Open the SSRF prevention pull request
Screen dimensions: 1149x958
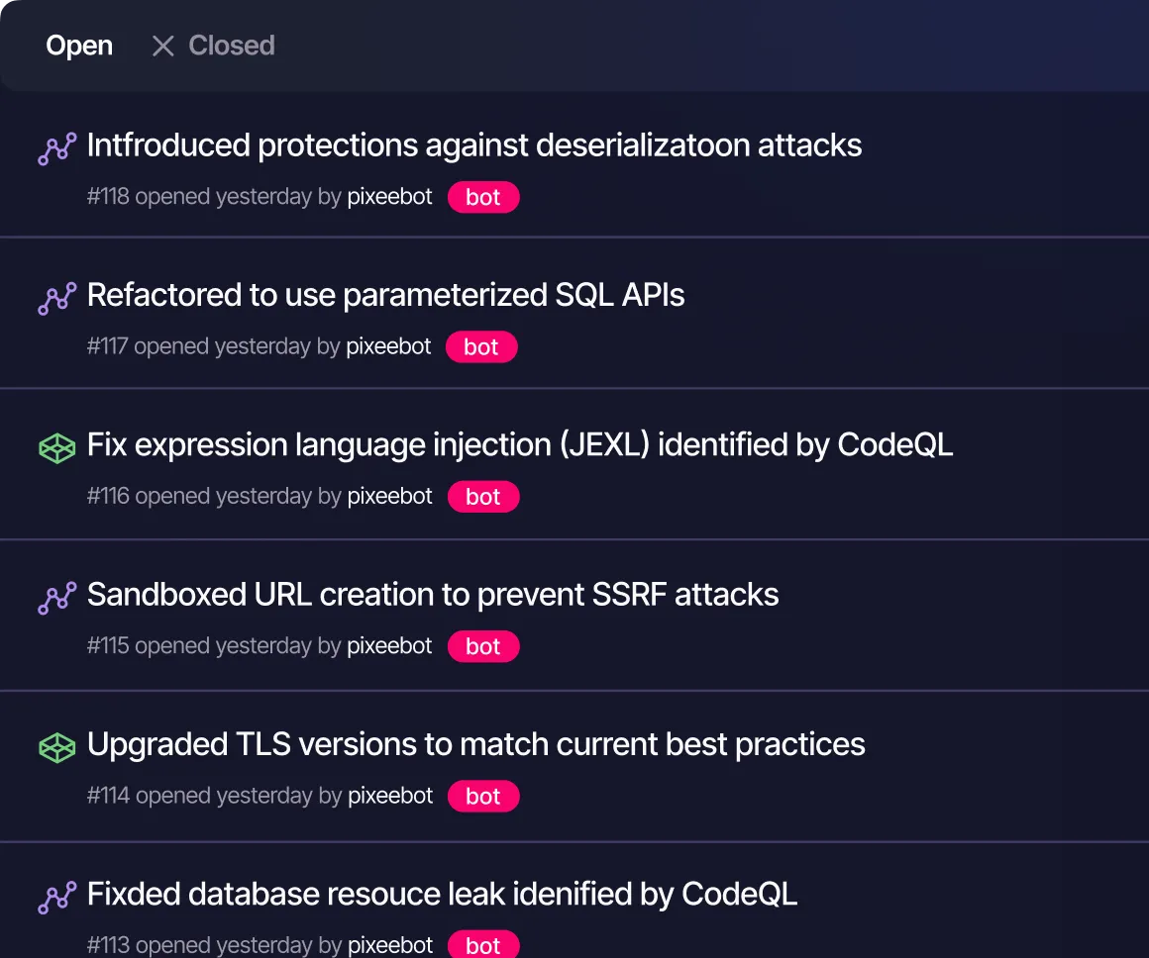[x=433, y=594]
